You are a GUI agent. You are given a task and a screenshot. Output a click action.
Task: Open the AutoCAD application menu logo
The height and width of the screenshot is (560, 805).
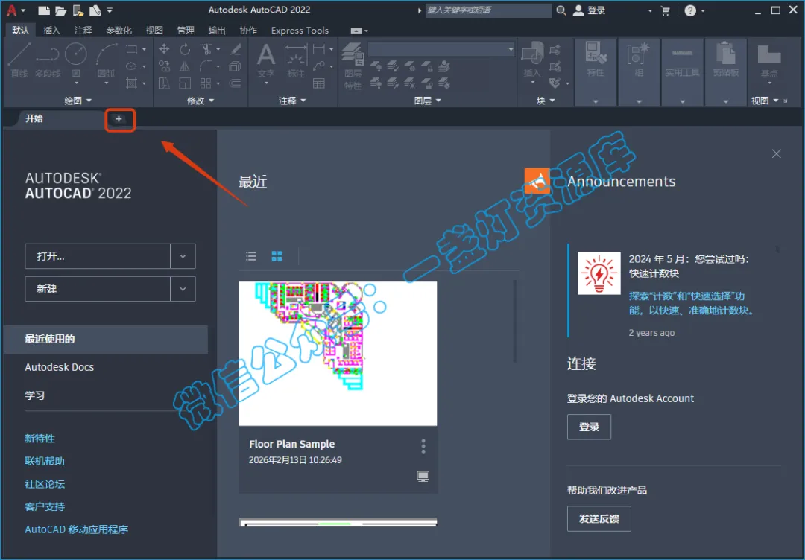[x=13, y=10]
